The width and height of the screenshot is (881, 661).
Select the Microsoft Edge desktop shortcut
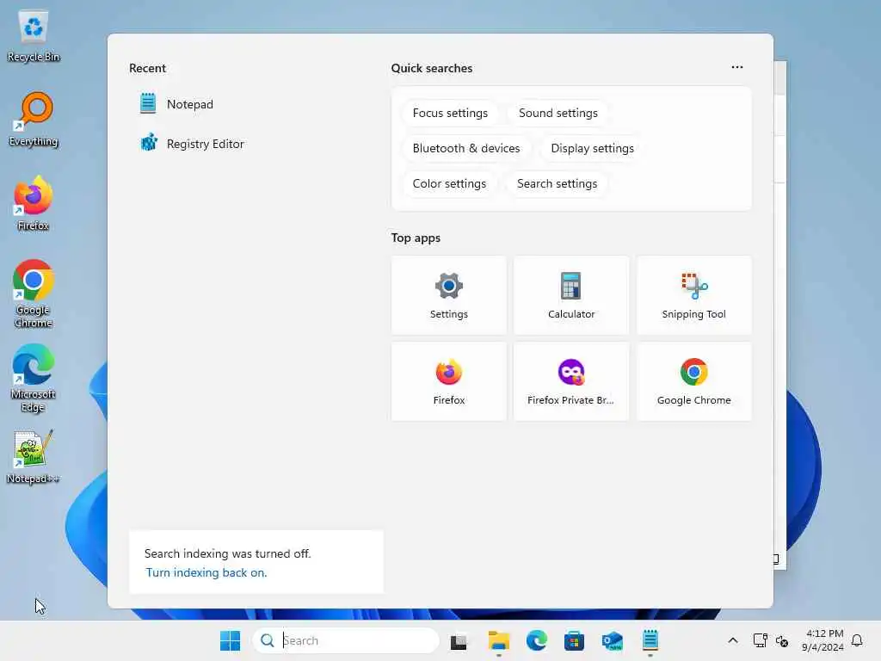point(34,378)
